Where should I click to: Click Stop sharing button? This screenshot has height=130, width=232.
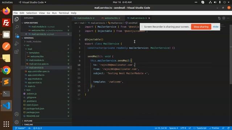click(201, 27)
